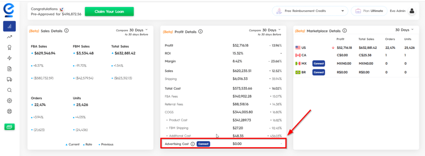This screenshot has width=425, height=156.
Task: Click the Orders value 22,474 in Sales Details
Action: point(40,105)
